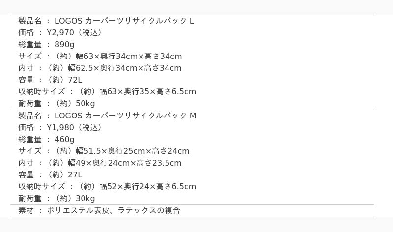Viewport: 393px width, 232px height.
Task: Click the ¥1,980 price text
Action: click(x=60, y=127)
